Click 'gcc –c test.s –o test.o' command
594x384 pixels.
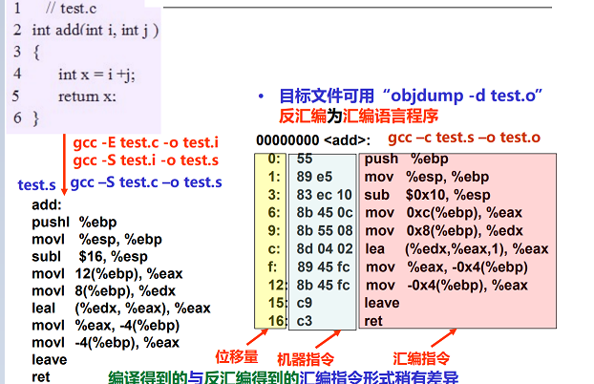click(x=464, y=138)
